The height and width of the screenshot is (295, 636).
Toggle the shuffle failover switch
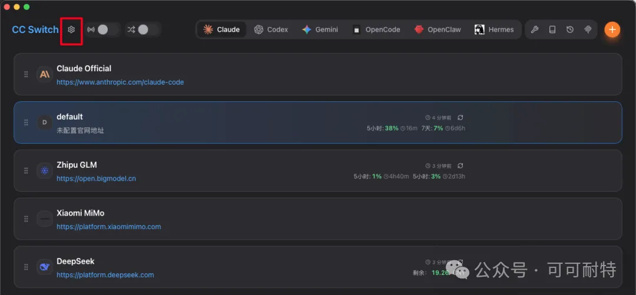coord(148,29)
